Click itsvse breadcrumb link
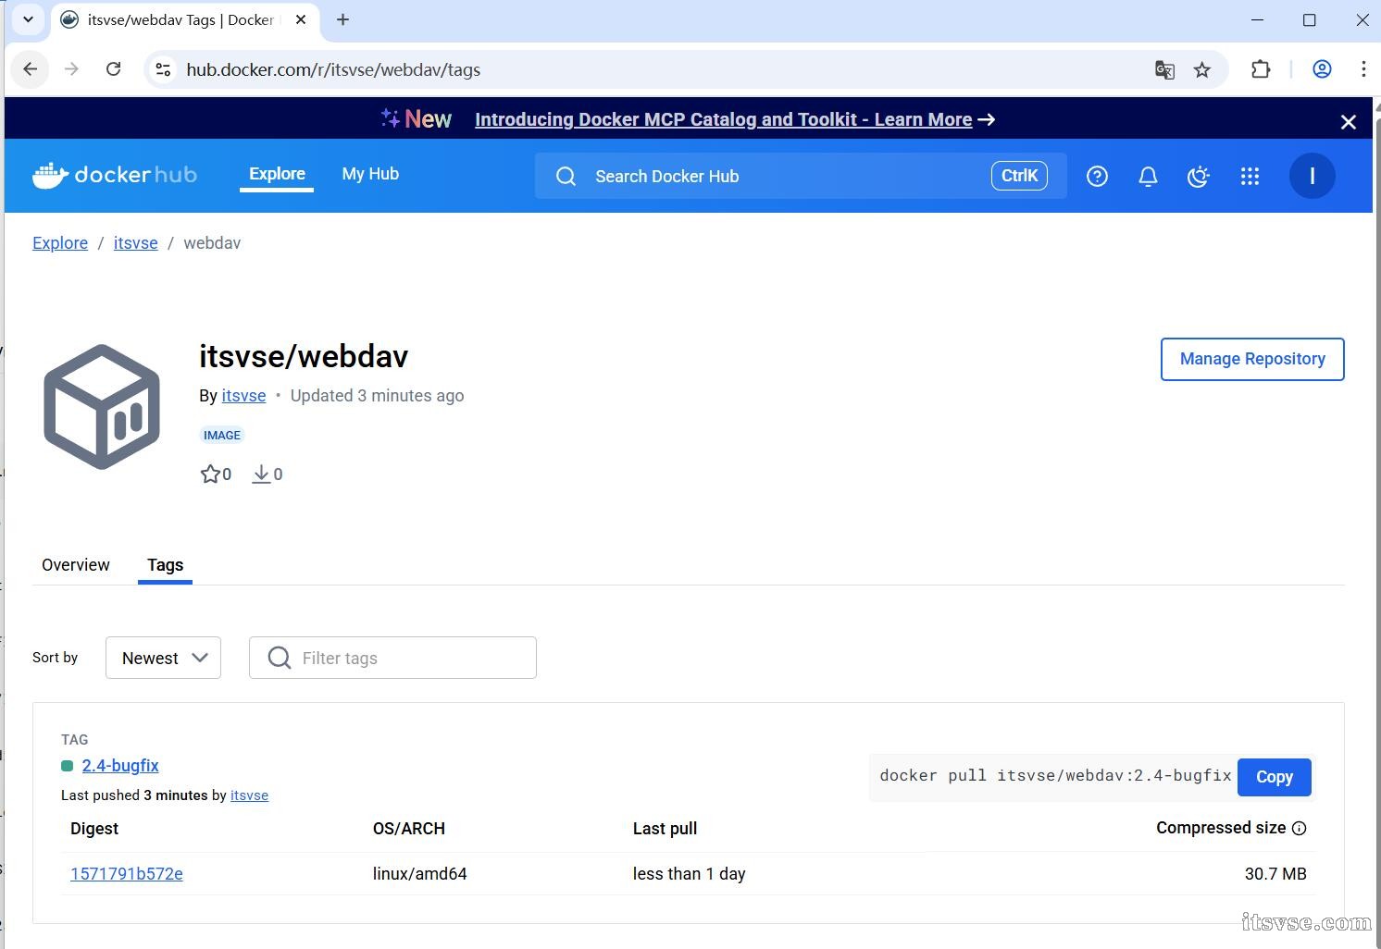This screenshot has width=1381, height=949. (x=136, y=243)
